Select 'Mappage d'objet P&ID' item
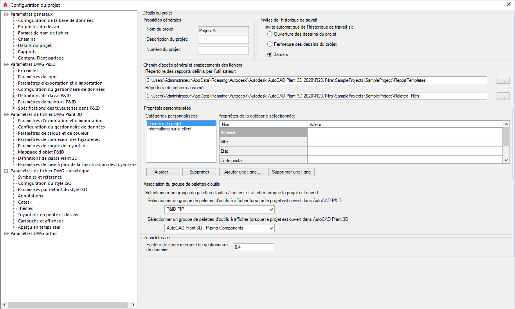Screen dimensions: 515x309 click(x=41, y=152)
